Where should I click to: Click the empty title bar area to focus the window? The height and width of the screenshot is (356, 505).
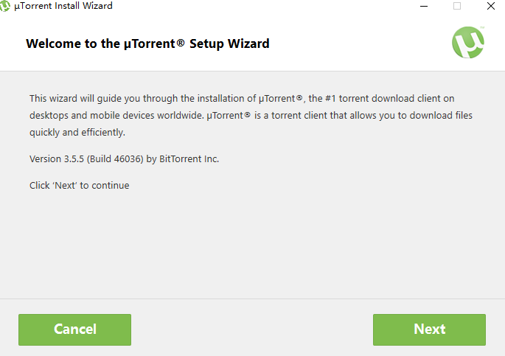pyautogui.click(x=258, y=6)
